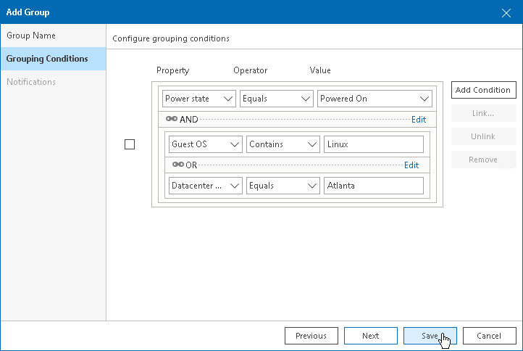Expand the Equals operator for Datacenter row
The image size is (523, 351).
pos(283,186)
